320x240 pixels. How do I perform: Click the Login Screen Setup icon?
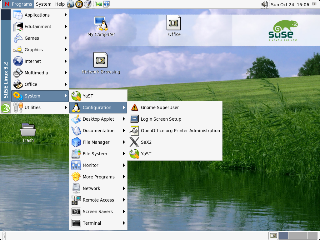click(134, 119)
